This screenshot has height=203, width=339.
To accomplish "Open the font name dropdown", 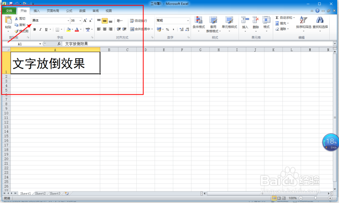I will click(68, 20).
